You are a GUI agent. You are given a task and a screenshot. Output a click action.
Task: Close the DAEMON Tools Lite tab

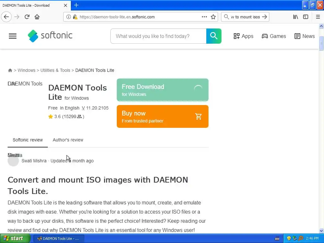click(65, 5)
